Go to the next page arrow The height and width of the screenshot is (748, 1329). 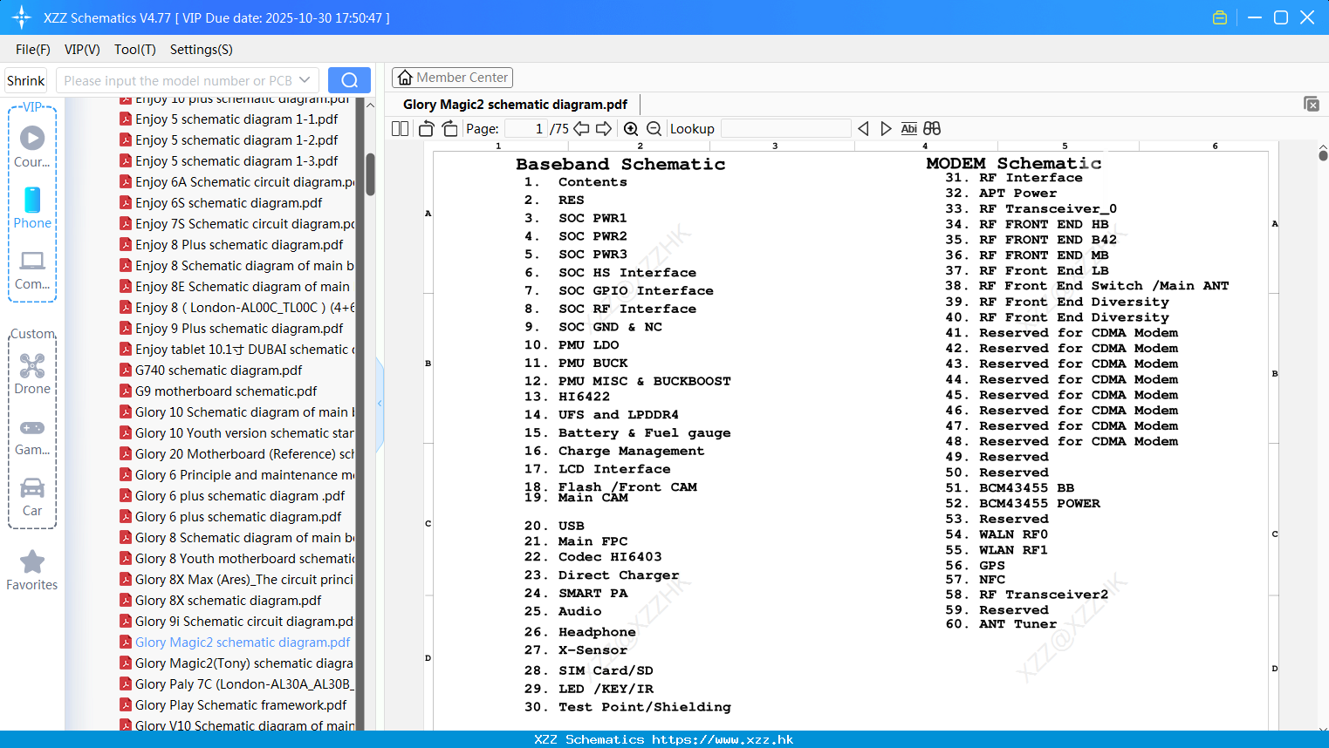click(604, 129)
